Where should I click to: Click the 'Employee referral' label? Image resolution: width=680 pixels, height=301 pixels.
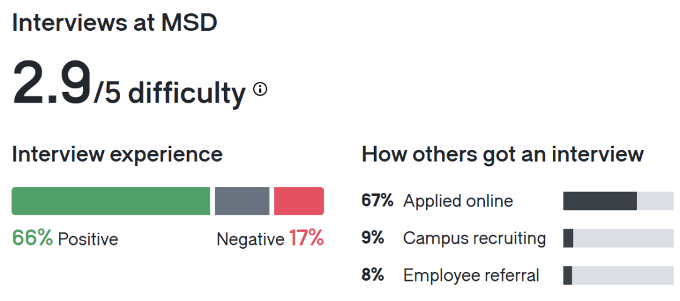coord(471,275)
